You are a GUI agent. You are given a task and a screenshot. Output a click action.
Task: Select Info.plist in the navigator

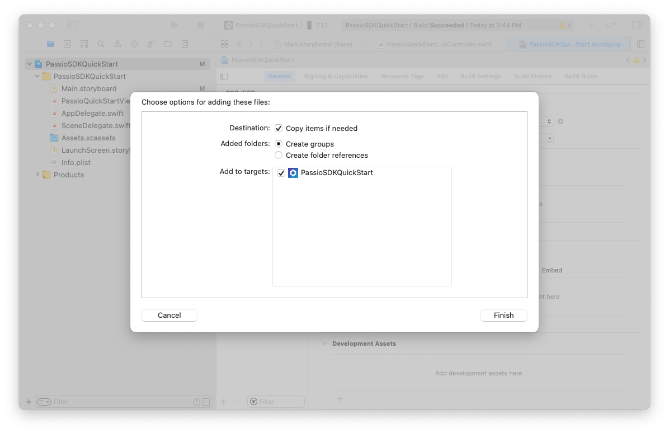click(x=76, y=163)
